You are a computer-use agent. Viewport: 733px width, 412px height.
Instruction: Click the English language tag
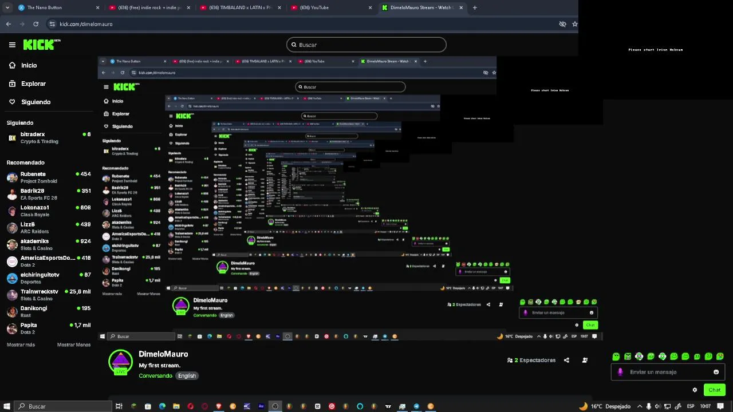click(x=187, y=376)
